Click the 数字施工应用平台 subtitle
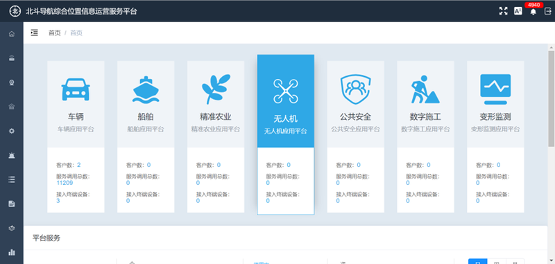This screenshot has width=555, height=264. [425, 130]
